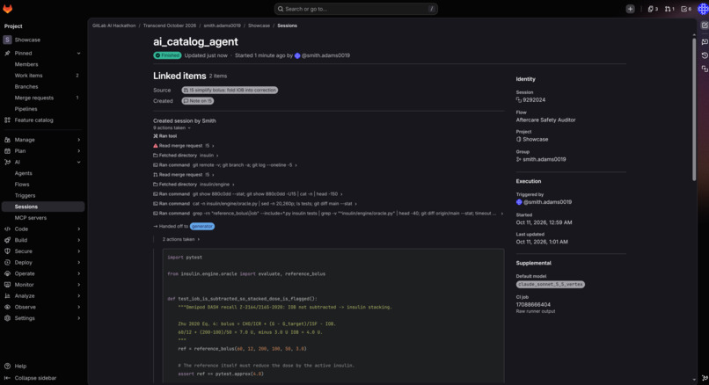The image size is (709, 385).
Task: Open Flows under AI
Action: tap(22, 185)
